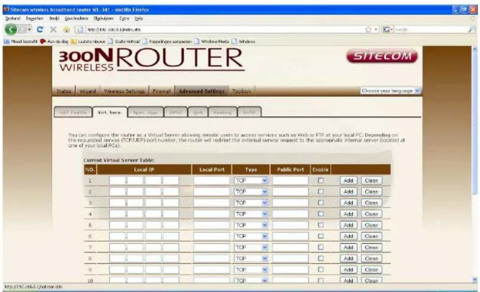Viewport: 480px width, 292px height.
Task: Click the Public Port field in row 8
Action: click(x=290, y=258)
